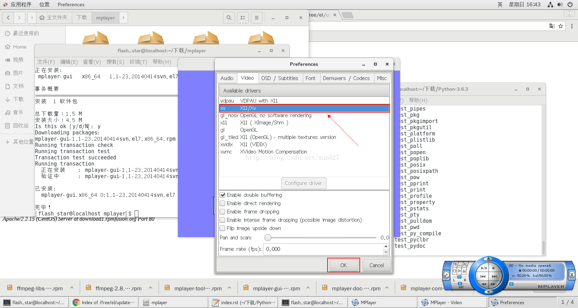Image resolution: width=578 pixels, height=308 pixels.
Task: Click the X exit button on MPlayer skin
Action: point(572,275)
